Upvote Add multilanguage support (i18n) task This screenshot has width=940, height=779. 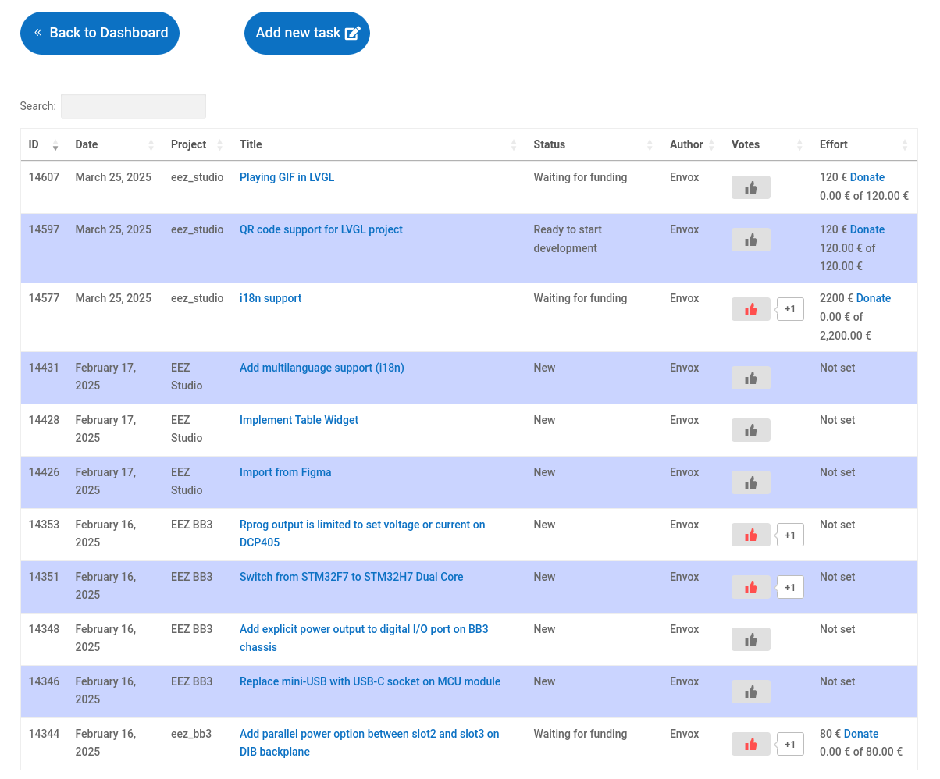coord(750,378)
